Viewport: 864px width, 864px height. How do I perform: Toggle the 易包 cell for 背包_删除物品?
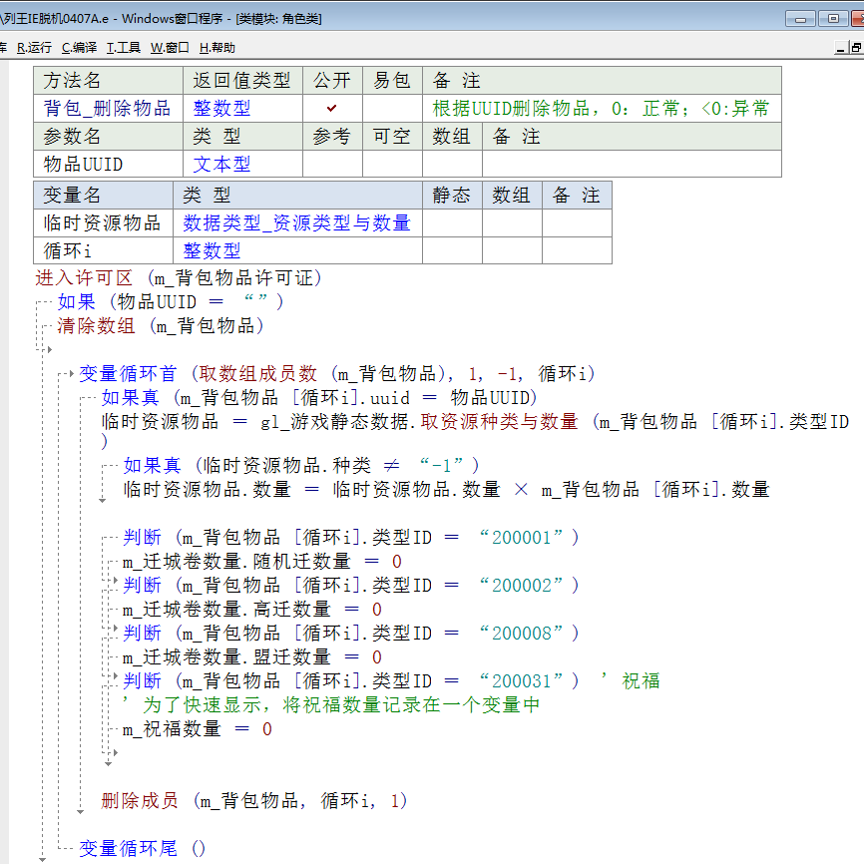[392, 109]
